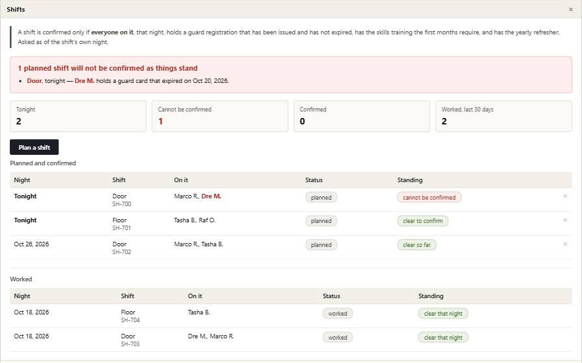The height and width of the screenshot is (363, 582).
Task: Open the Confirmed summary card
Action: pos(362,116)
